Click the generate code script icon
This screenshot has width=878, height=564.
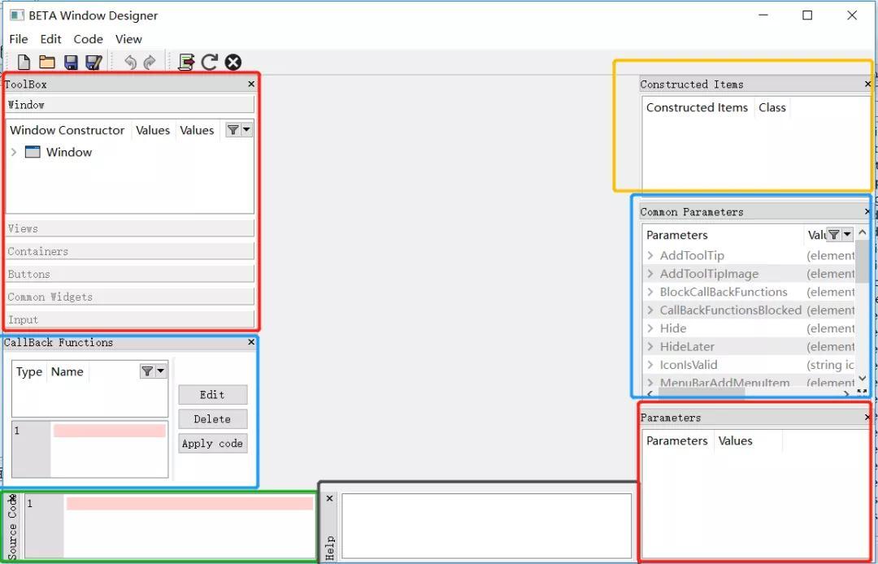[x=186, y=62]
